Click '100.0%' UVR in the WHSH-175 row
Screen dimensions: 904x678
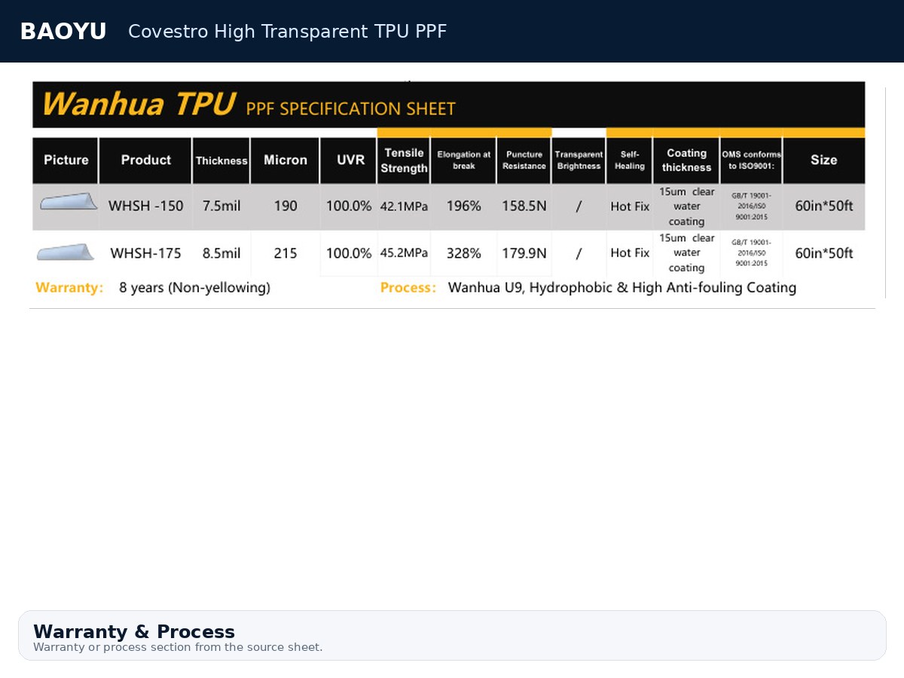click(x=349, y=253)
